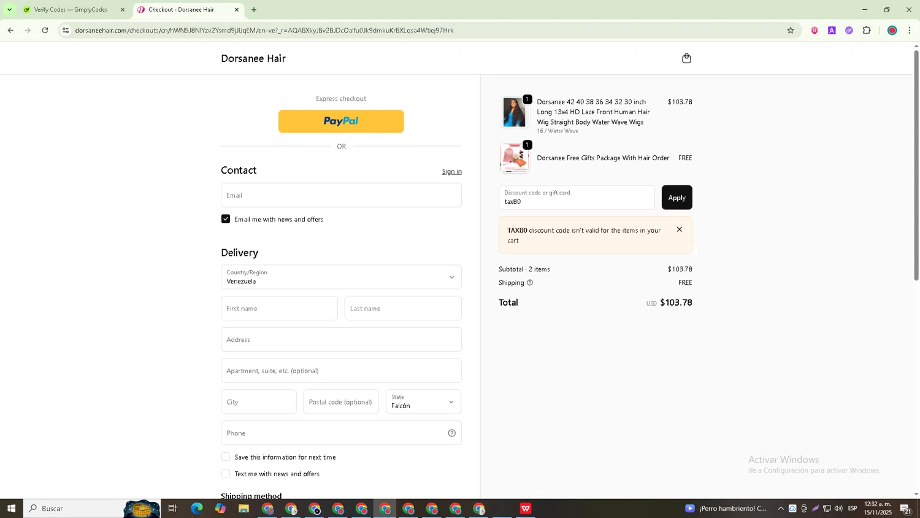Viewport: 920px width, 518px height.
Task: Open the tab search dropdown arrow
Action: (9, 10)
